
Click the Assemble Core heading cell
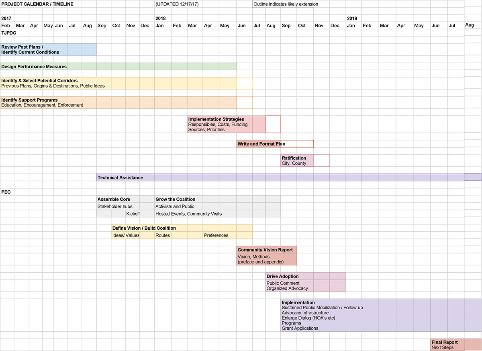pos(114,199)
